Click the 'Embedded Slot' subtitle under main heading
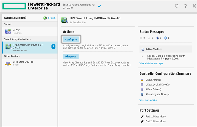197x127 pixels. click(78, 22)
